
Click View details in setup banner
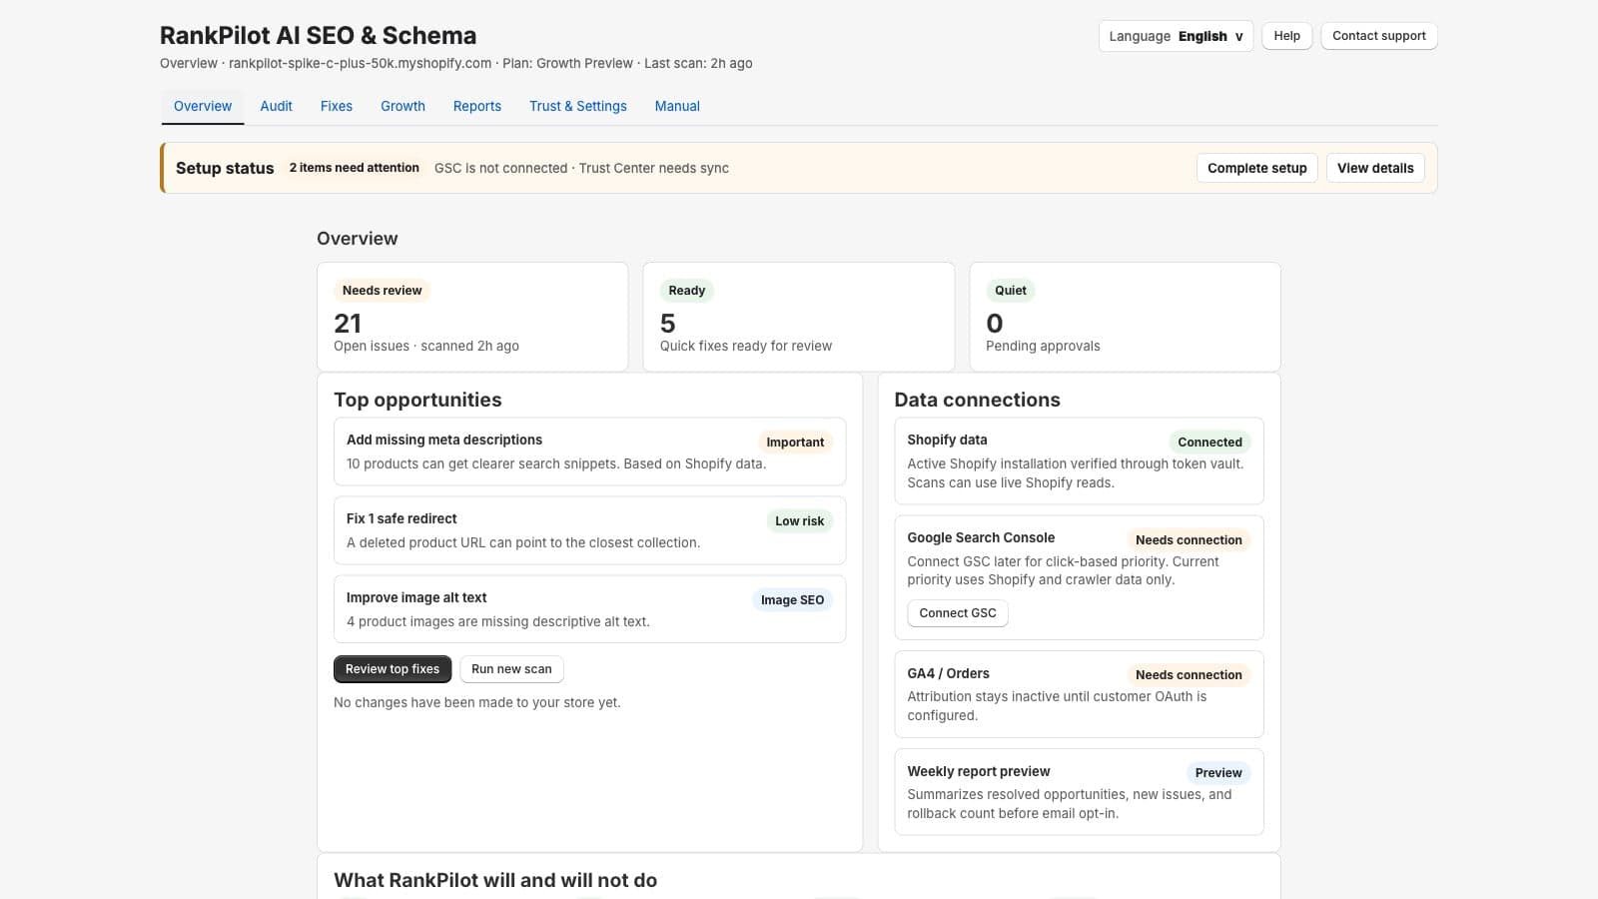1375,168
